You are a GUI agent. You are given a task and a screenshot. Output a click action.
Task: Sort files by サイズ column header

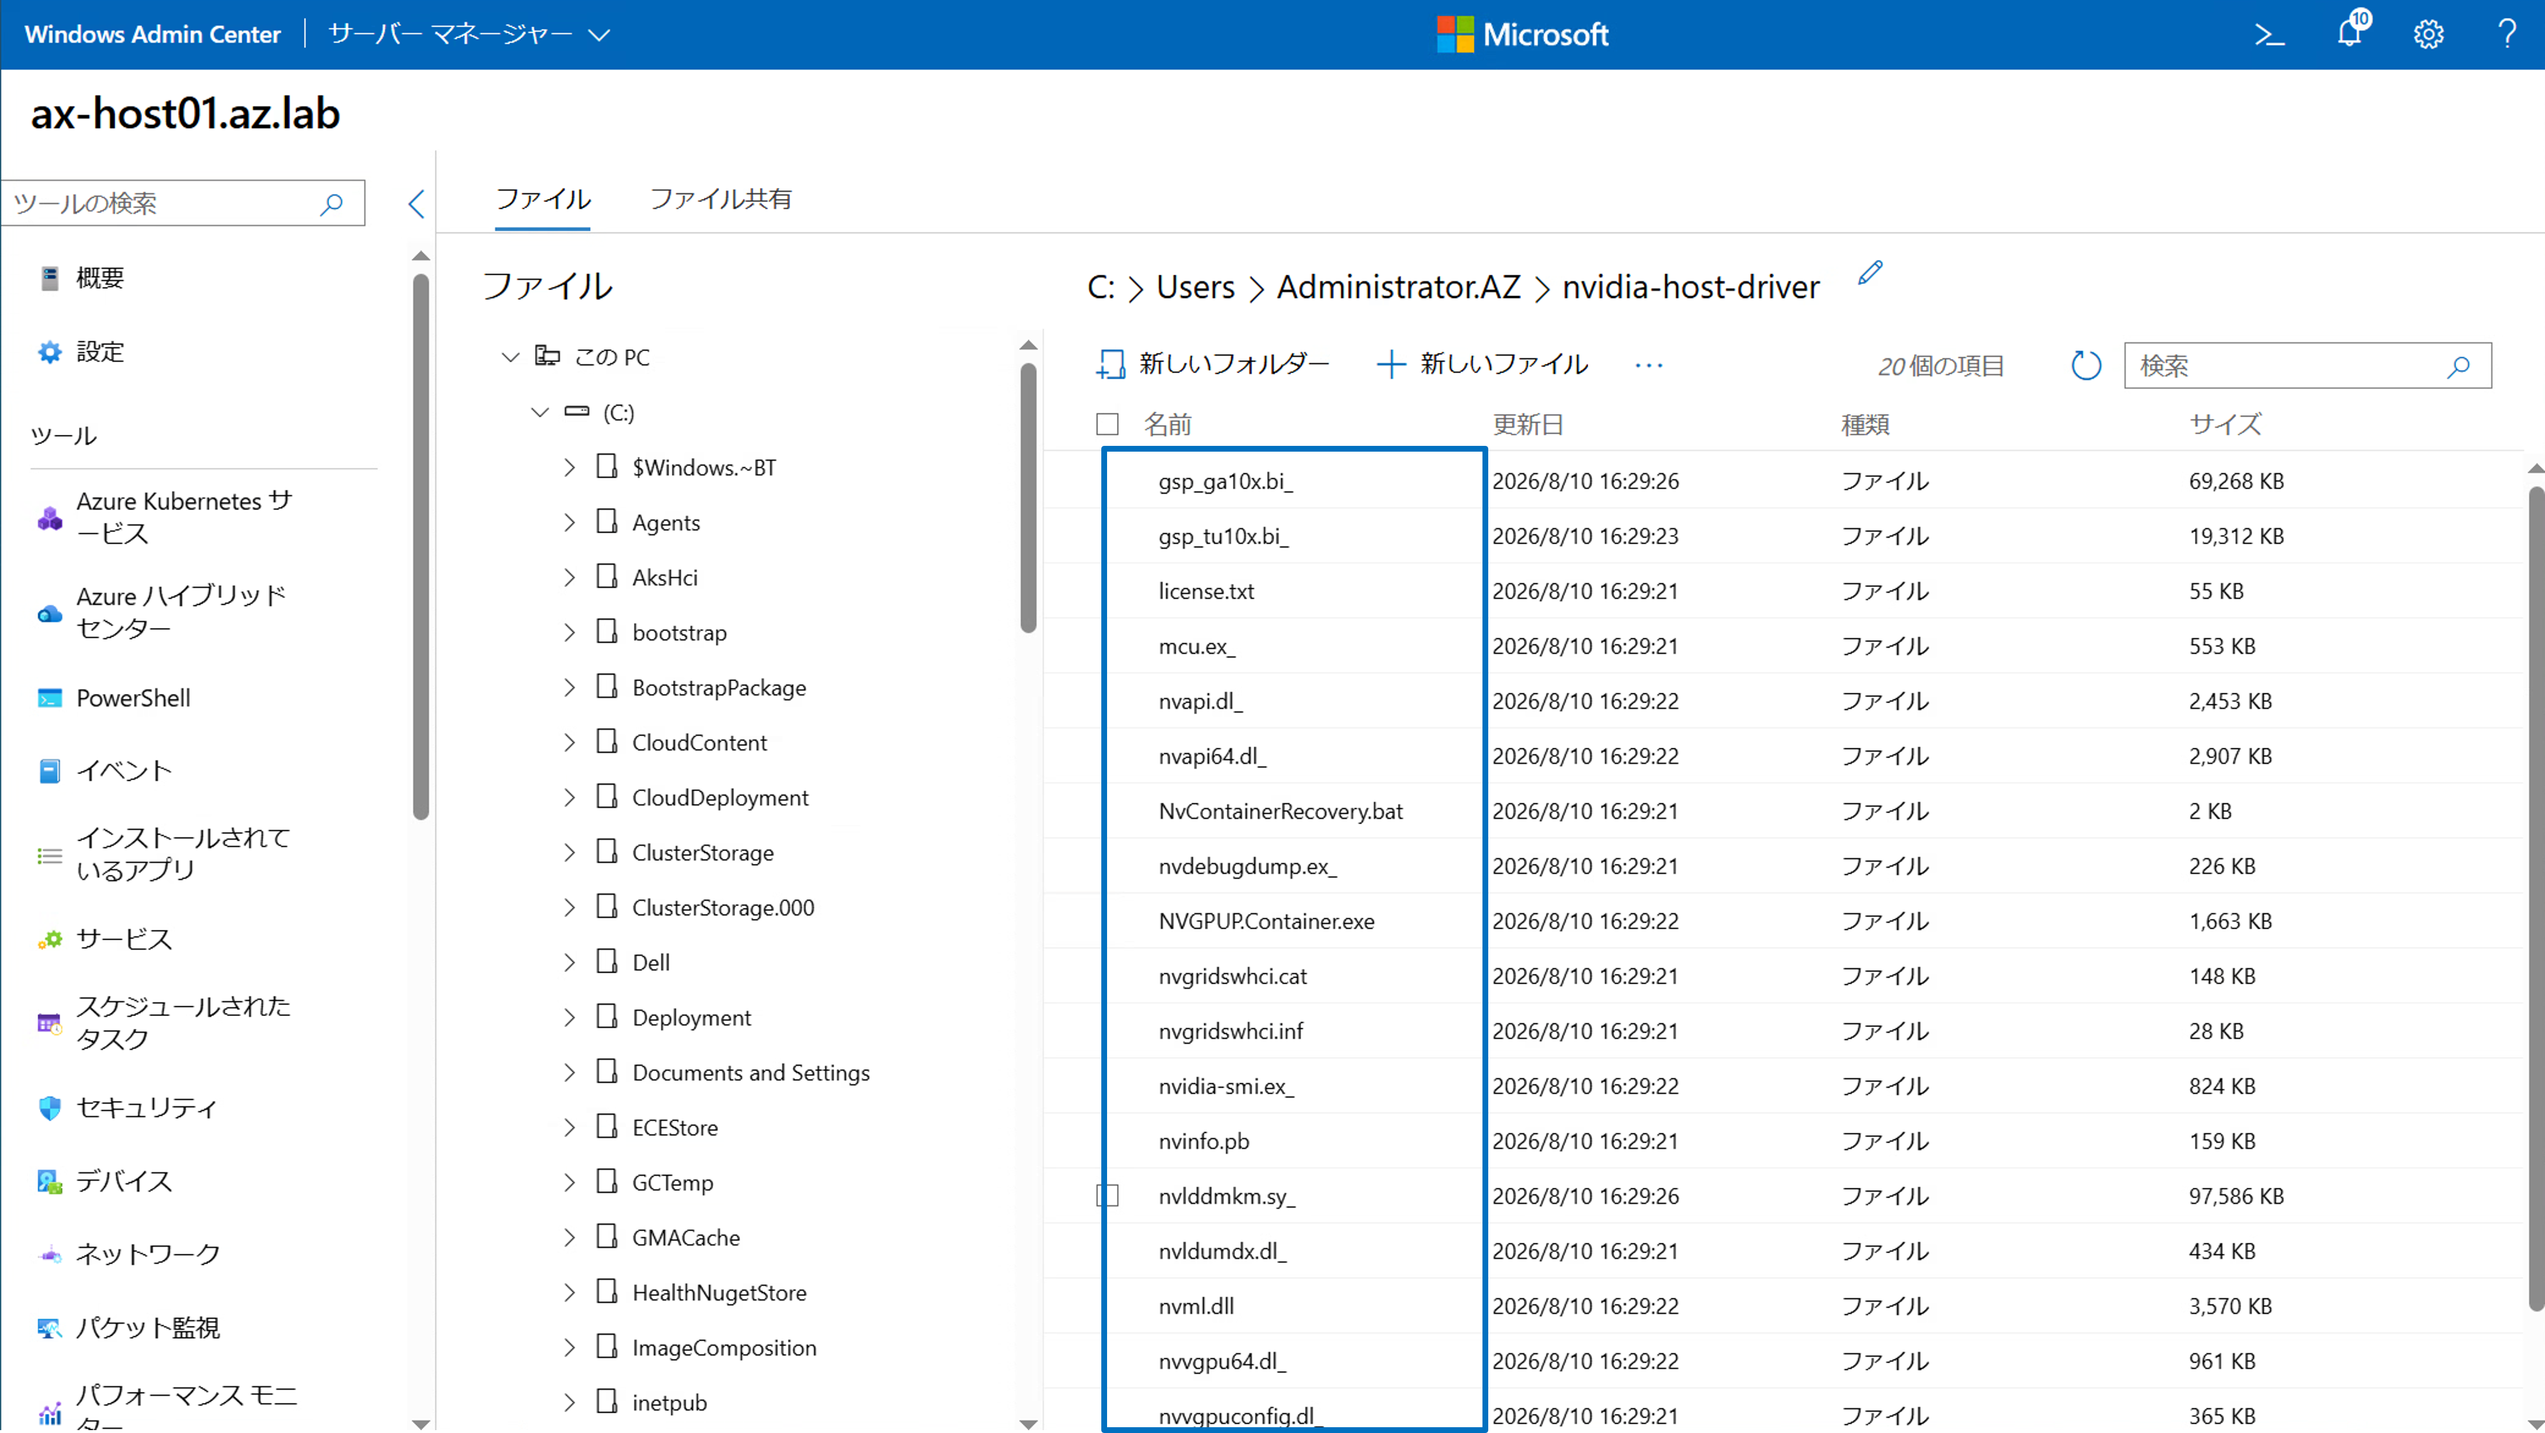(2225, 424)
